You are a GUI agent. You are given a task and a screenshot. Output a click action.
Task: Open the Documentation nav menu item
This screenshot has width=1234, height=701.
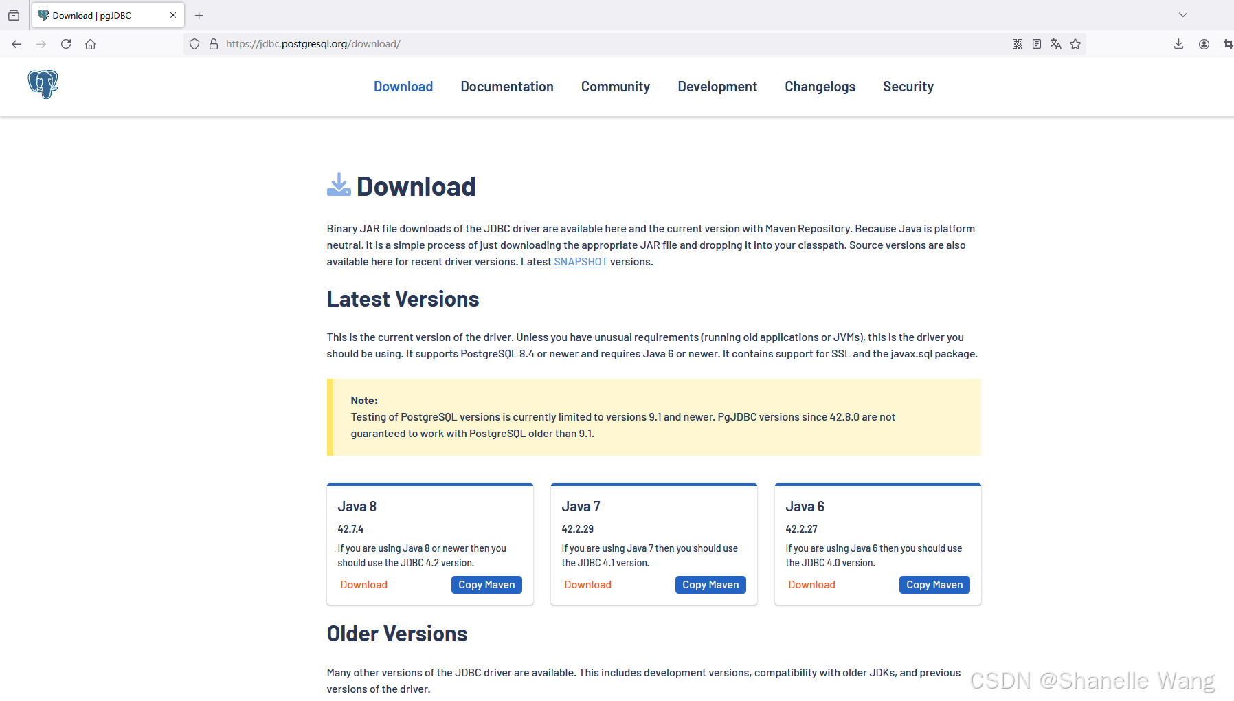click(x=507, y=87)
